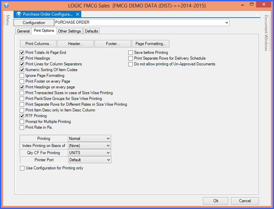The width and height of the screenshot is (274, 209).
Task: Click the Configuration button
Action: click(x=34, y=23)
